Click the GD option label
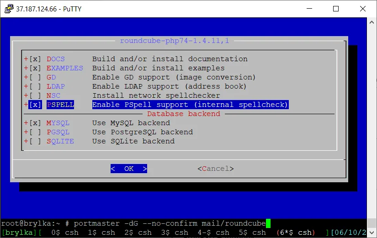This screenshot has height=238, width=377. [51, 77]
